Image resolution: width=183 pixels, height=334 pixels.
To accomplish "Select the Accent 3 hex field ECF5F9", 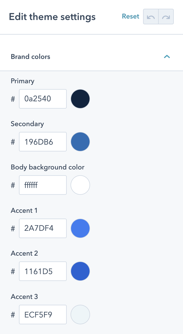I will tap(42, 314).
